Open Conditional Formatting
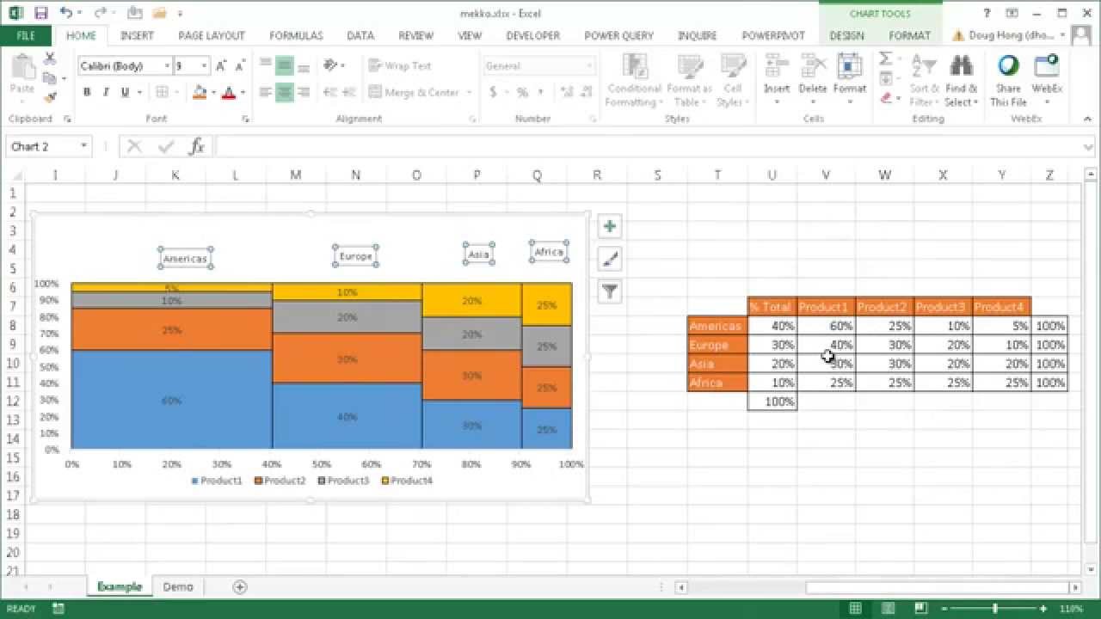 (x=634, y=81)
